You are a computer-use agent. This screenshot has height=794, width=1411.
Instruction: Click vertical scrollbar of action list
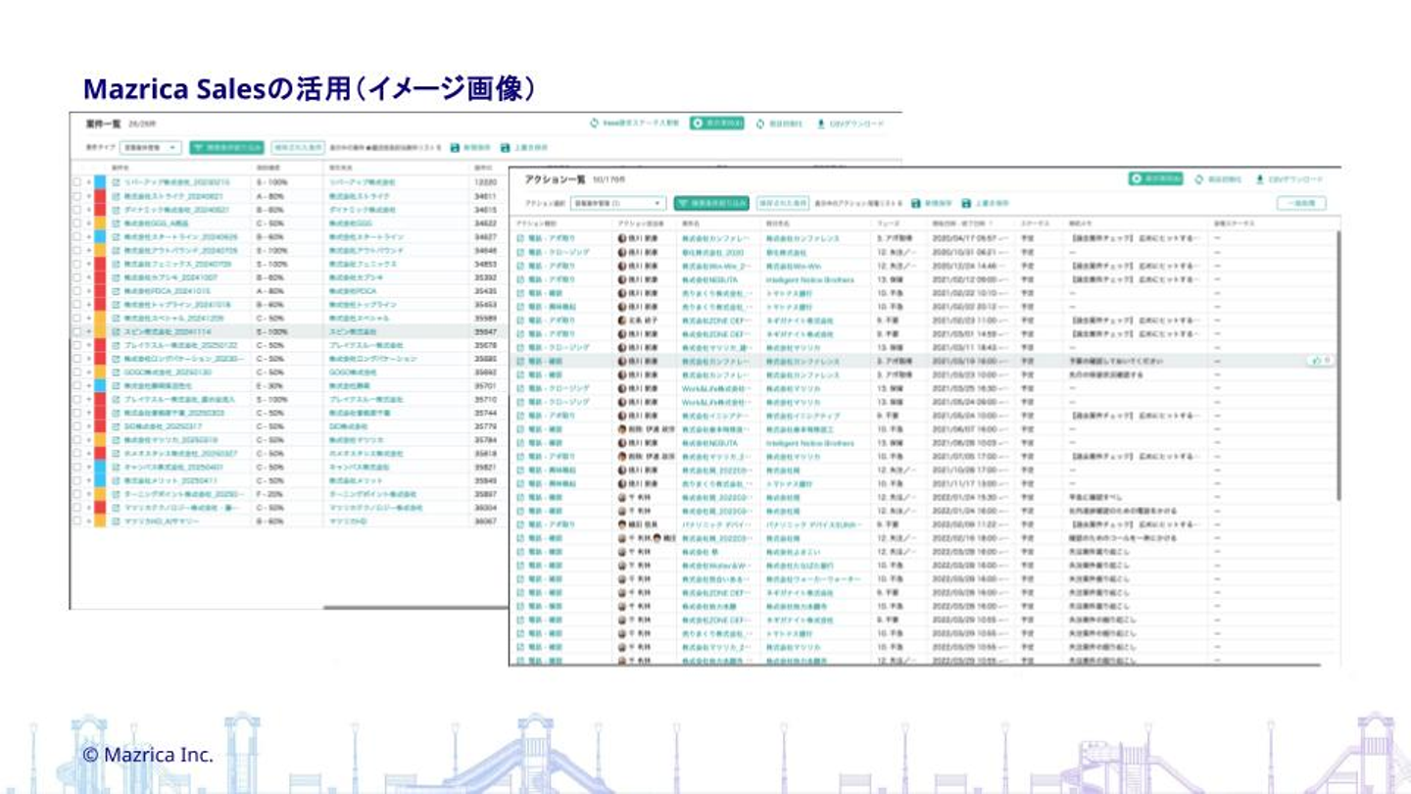pyautogui.click(x=1338, y=368)
